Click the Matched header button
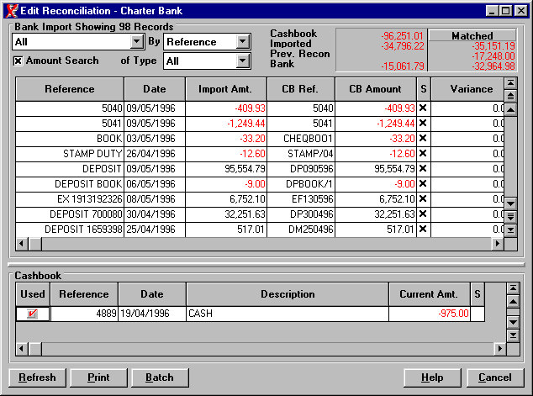The width and height of the screenshot is (533, 396). pos(472,35)
